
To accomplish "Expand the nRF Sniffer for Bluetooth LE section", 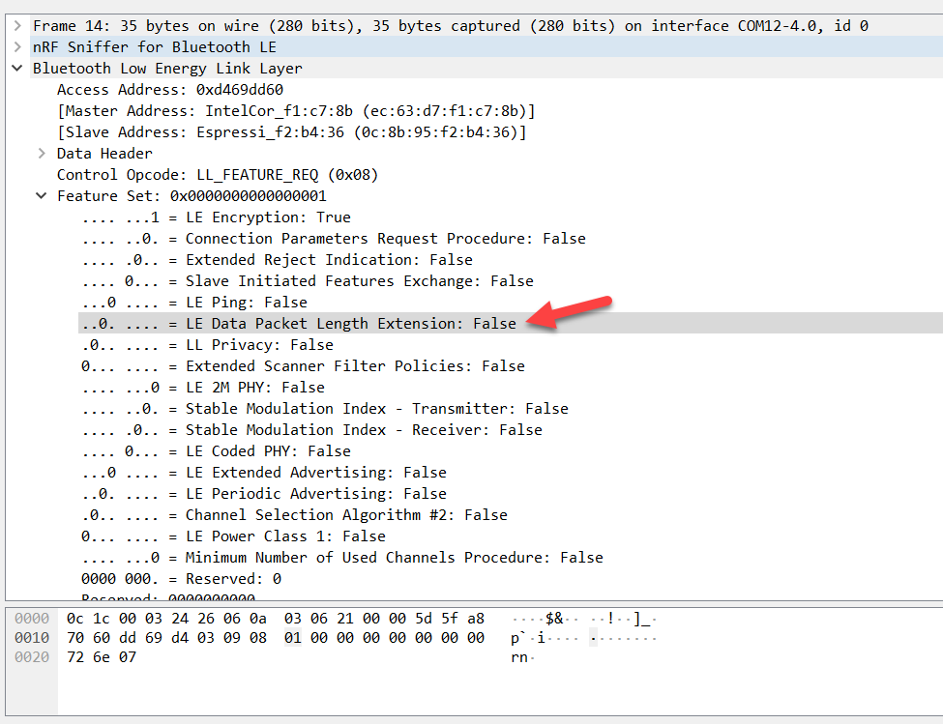I will (19, 46).
